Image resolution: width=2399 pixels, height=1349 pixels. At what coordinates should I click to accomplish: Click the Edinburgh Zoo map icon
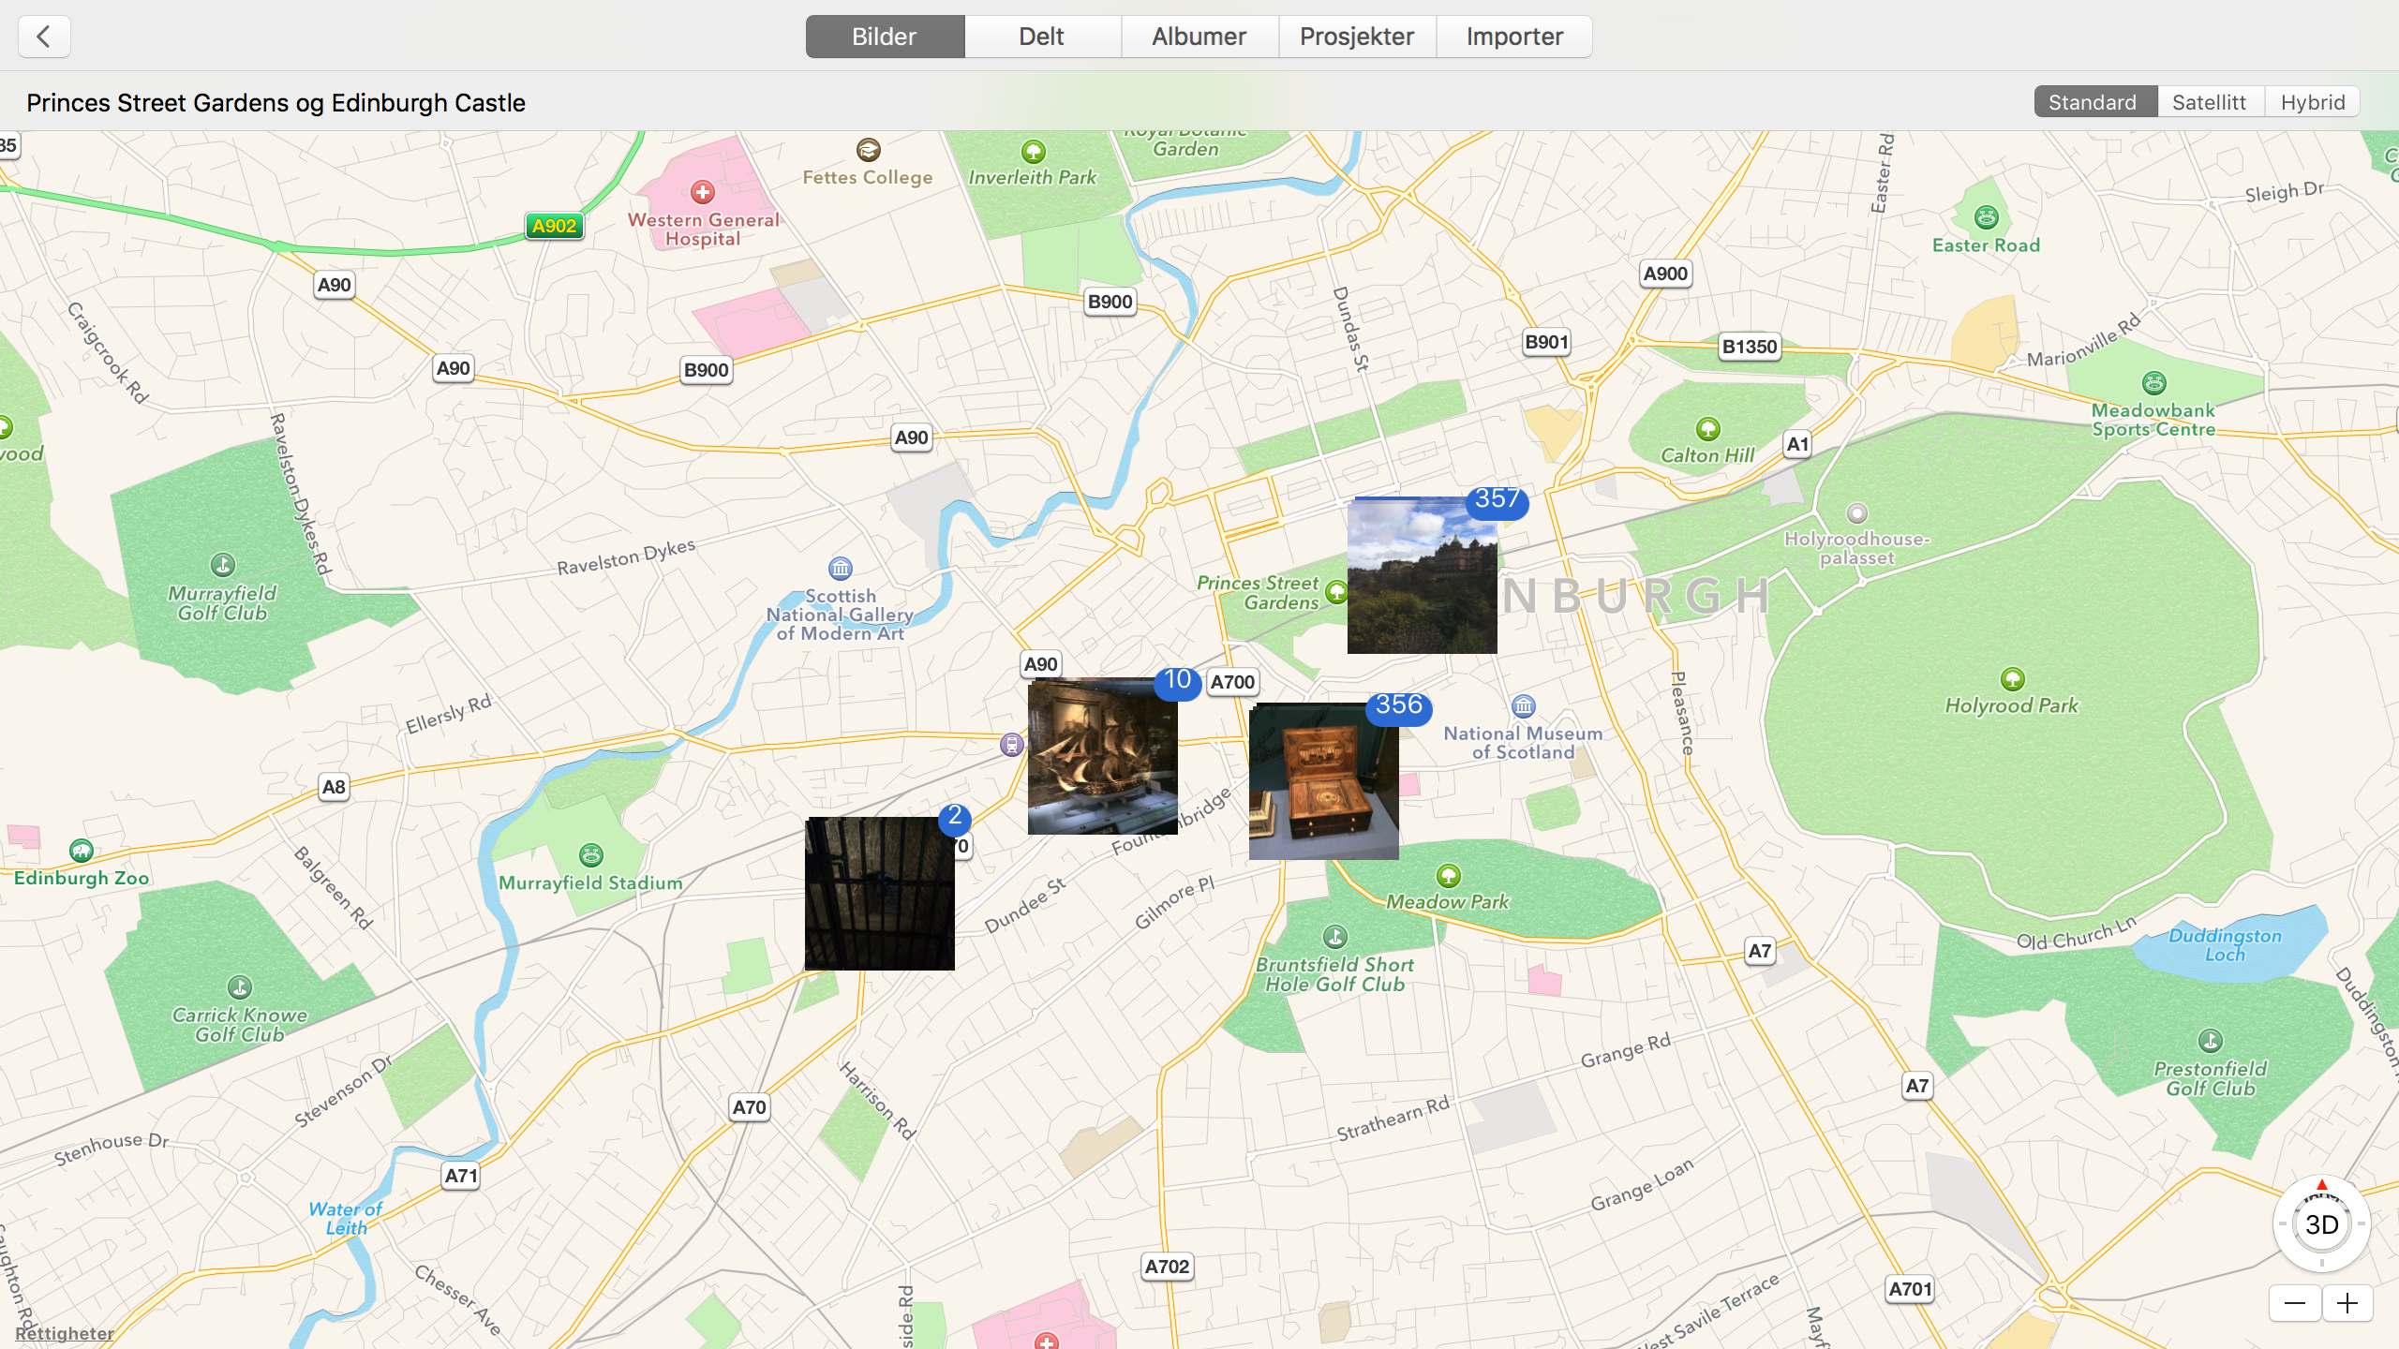[x=82, y=851]
